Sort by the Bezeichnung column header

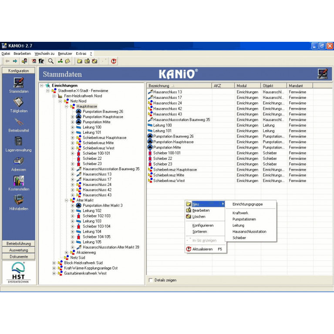[179, 86]
